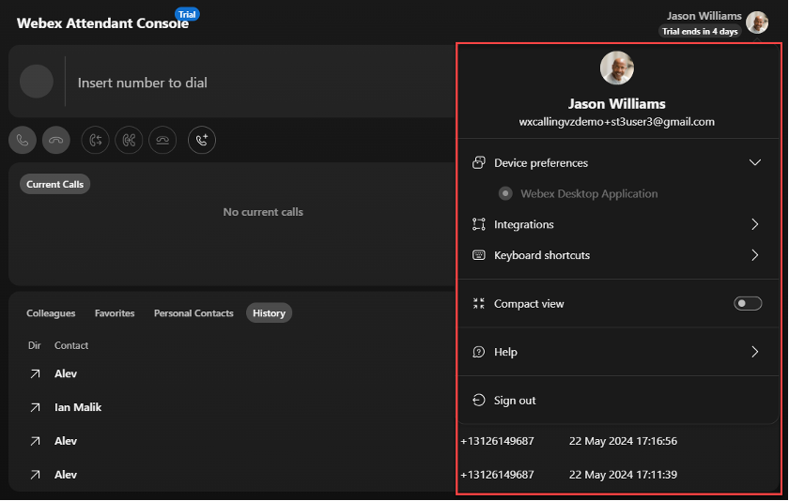Screen dimensions: 789x501
Task: Open the Integrations menu entry
Action: coord(617,224)
